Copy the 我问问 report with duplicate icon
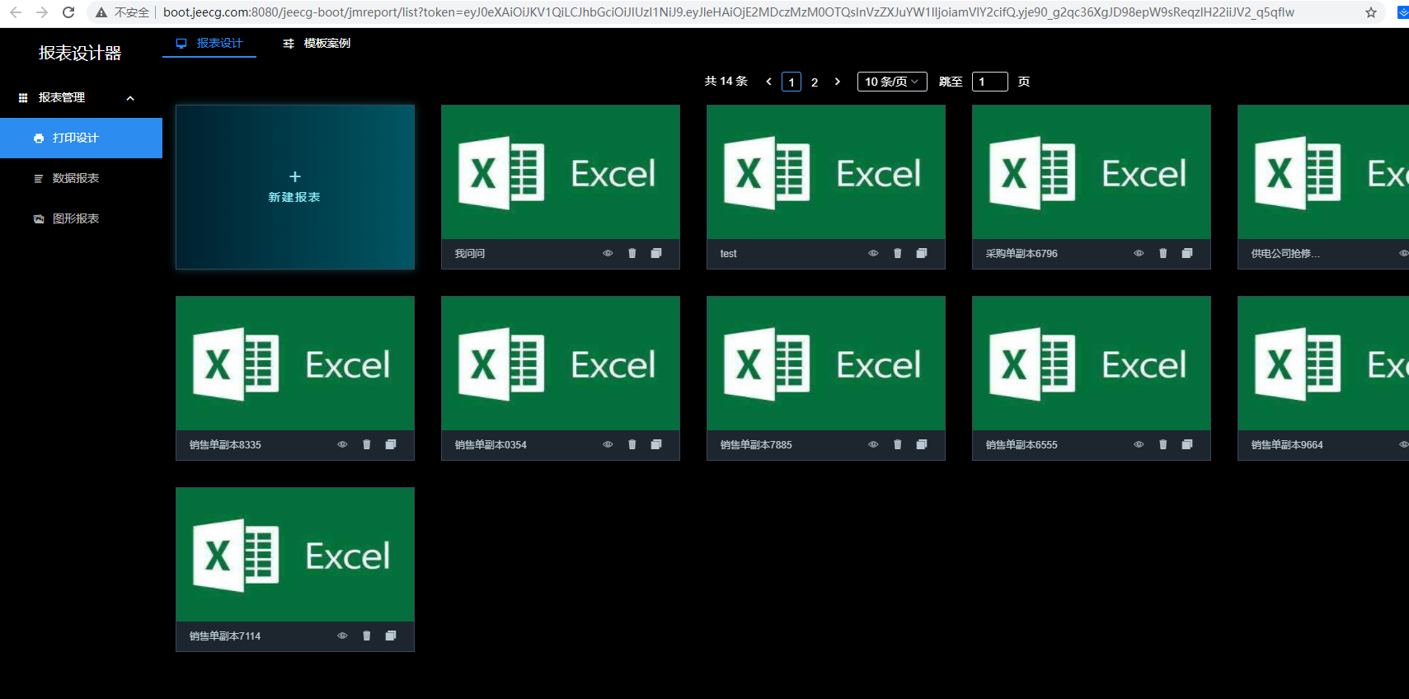1409x699 pixels. 656,253
